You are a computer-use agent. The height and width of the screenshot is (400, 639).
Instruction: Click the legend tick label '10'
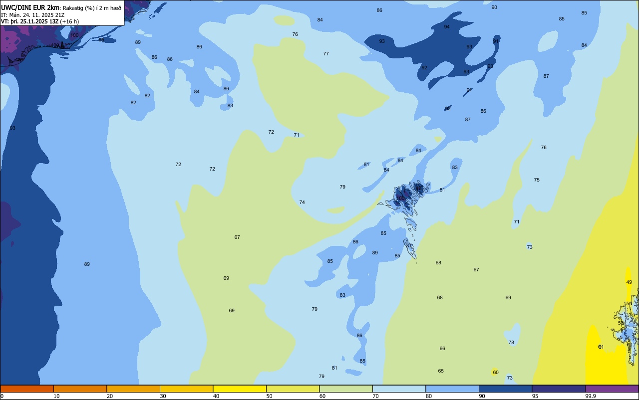57,396
